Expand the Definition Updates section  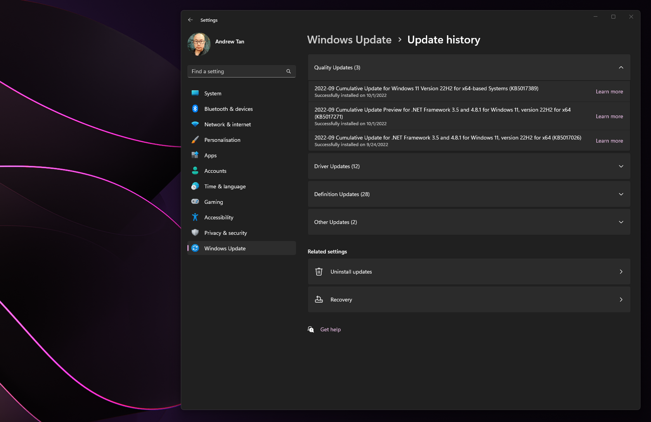tap(621, 194)
